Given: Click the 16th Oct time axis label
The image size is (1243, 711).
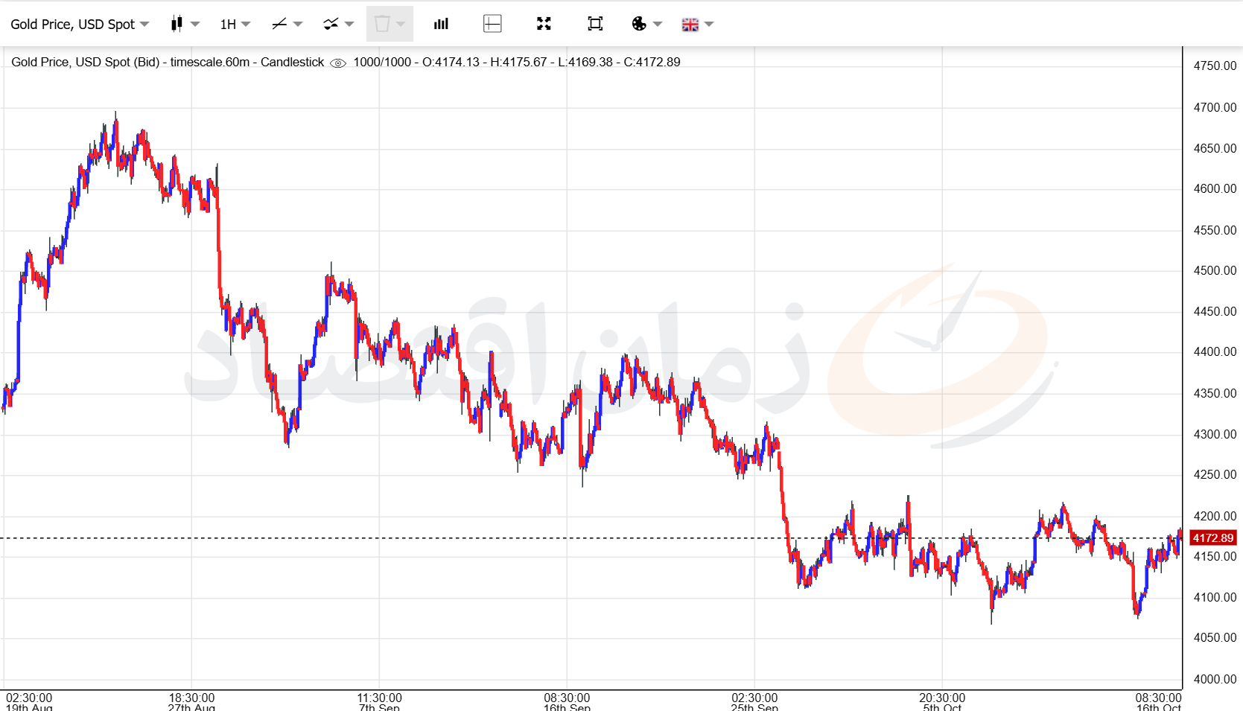Looking at the screenshot, I should (x=1158, y=707).
